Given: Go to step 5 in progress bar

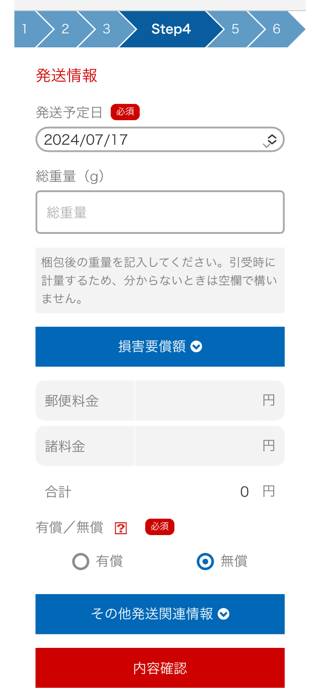Looking at the screenshot, I should tap(235, 29).
